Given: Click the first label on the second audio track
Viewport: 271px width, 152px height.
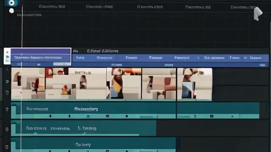Looking at the screenshot, I should (36, 128).
